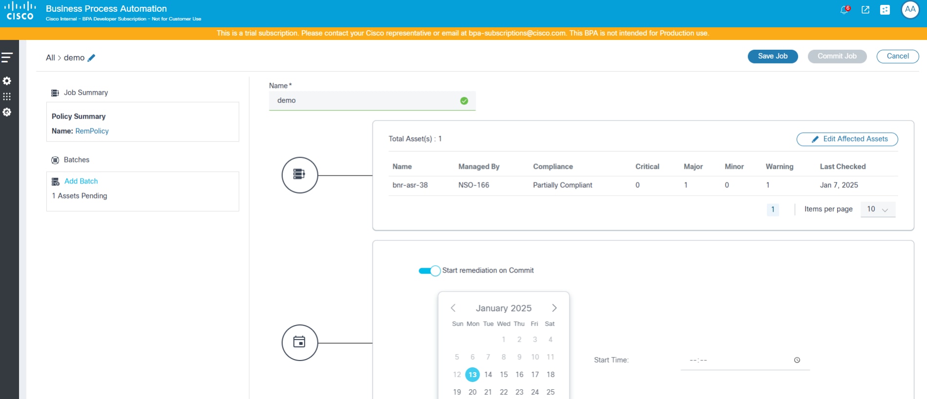The height and width of the screenshot is (399, 927).
Task: Open the Items per page dropdown
Action: click(x=878, y=209)
